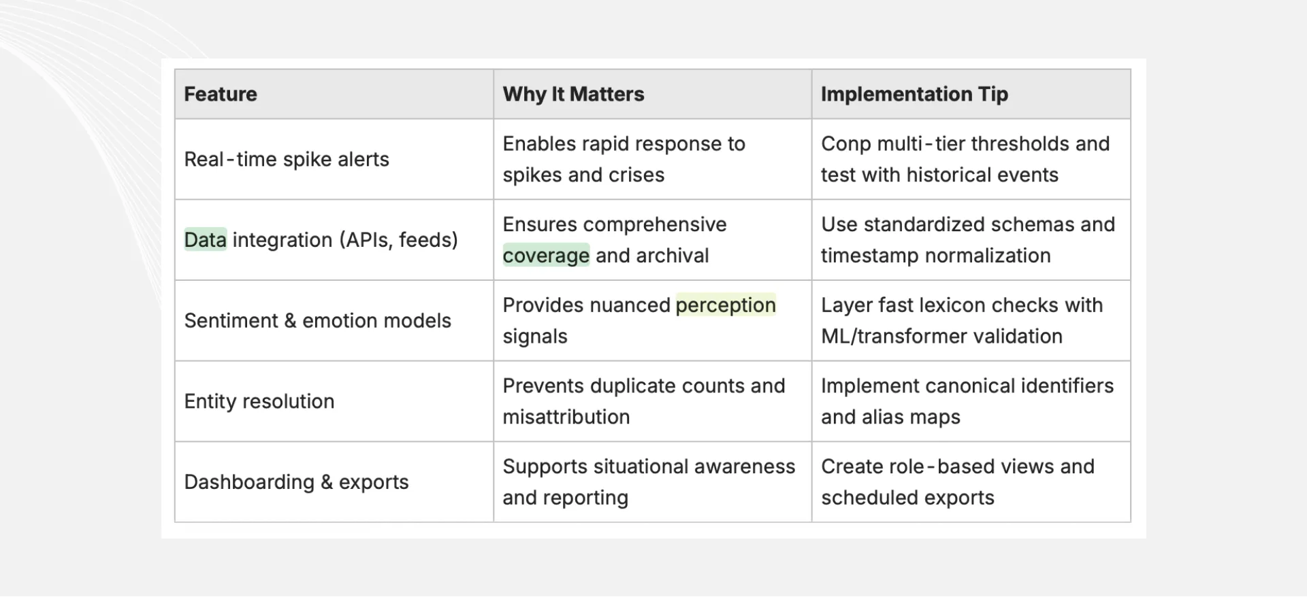
Task: Click the highlighted word "Data"
Action: pyautogui.click(x=205, y=240)
